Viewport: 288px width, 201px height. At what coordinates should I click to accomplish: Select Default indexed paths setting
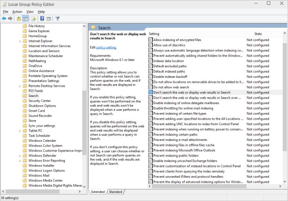coord(169,72)
